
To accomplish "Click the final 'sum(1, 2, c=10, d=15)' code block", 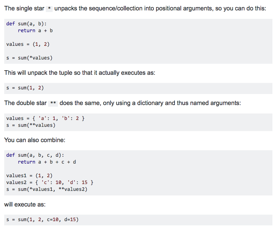I will tap(138, 220).
